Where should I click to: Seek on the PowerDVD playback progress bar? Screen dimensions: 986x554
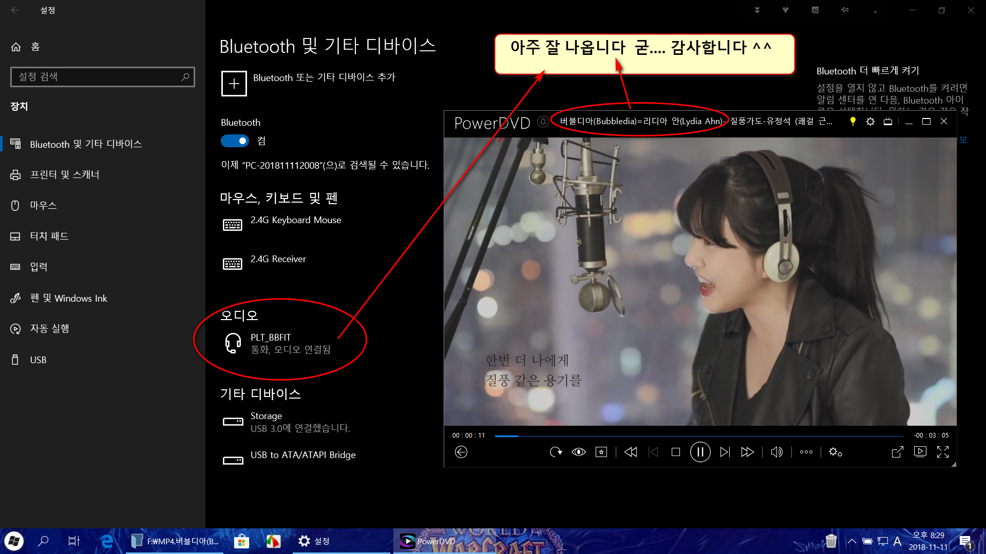coord(699,436)
